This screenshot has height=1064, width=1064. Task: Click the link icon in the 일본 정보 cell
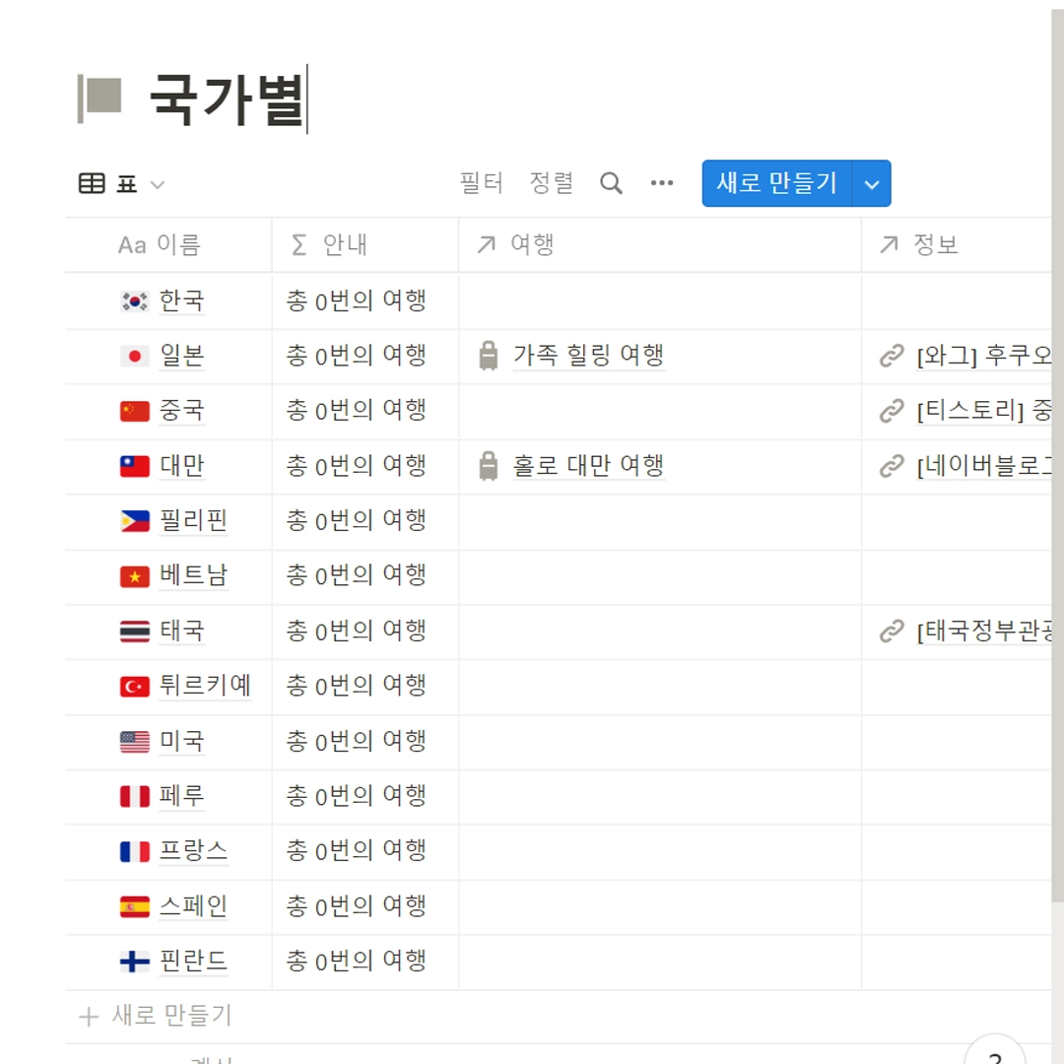pos(892,356)
